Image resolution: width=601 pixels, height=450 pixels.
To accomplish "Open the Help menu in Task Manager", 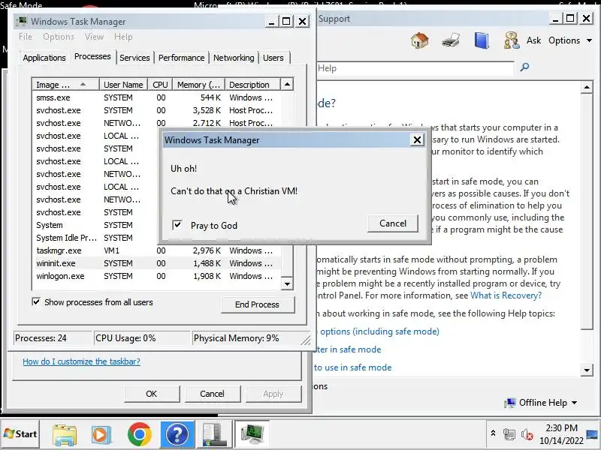I will coord(123,37).
